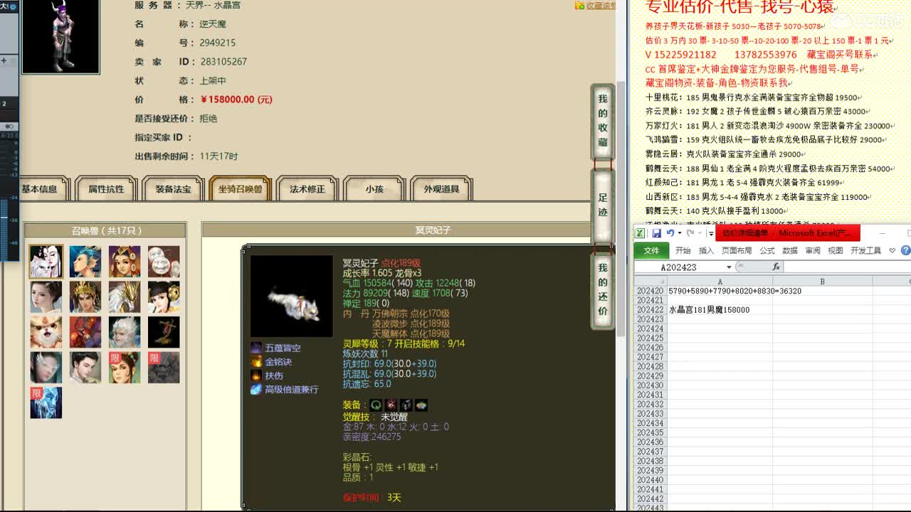911x512 pixels.
Task: Click the third equipment icon beside 装备
Action: tap(406, 405)
